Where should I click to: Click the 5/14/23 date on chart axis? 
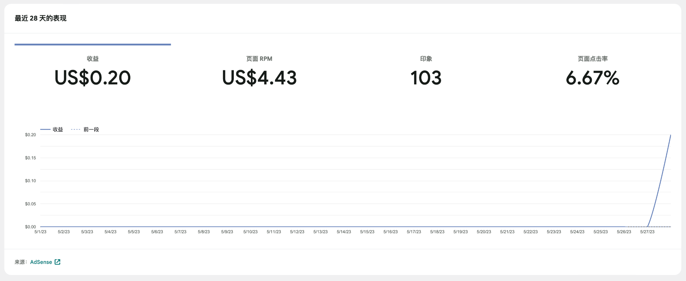click(x=344, y=232)
